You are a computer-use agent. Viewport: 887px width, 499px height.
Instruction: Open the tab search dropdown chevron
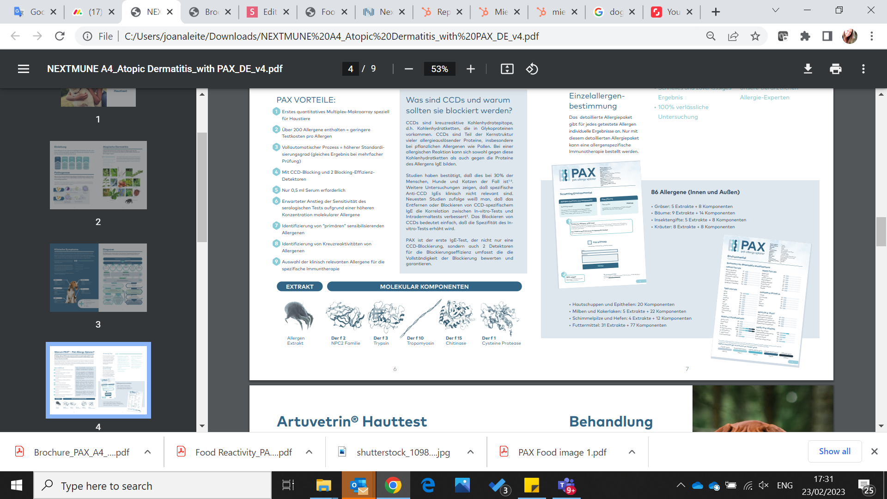click(x=775, y=11)
